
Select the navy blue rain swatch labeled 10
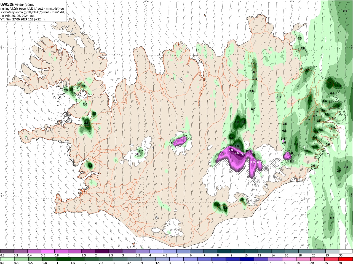[x=247, y=259]
